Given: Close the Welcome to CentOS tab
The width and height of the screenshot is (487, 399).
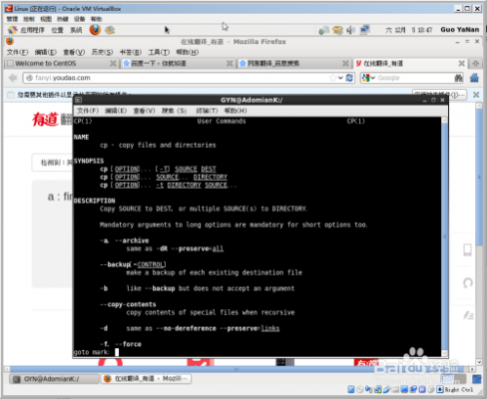Looking at the screenshot, I should coord(113,63).
